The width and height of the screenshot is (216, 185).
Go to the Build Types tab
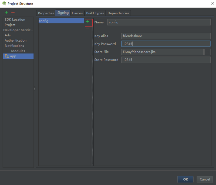(x=95, y=13)
